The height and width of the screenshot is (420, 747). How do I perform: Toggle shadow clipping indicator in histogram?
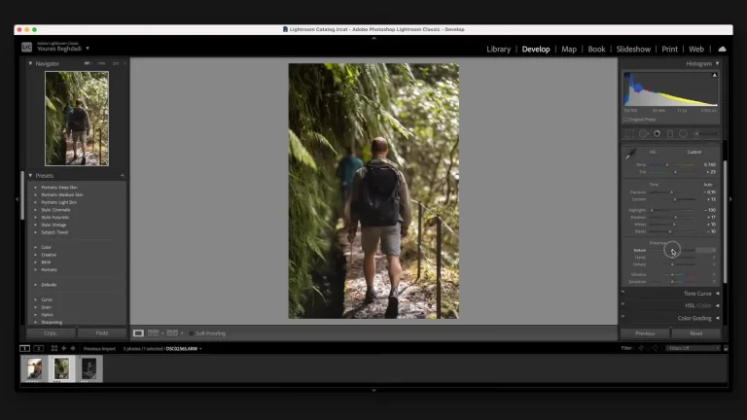627,75
